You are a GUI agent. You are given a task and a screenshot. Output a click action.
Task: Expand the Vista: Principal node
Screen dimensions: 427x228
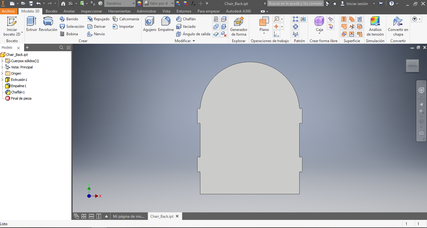[x=3, y=67]
